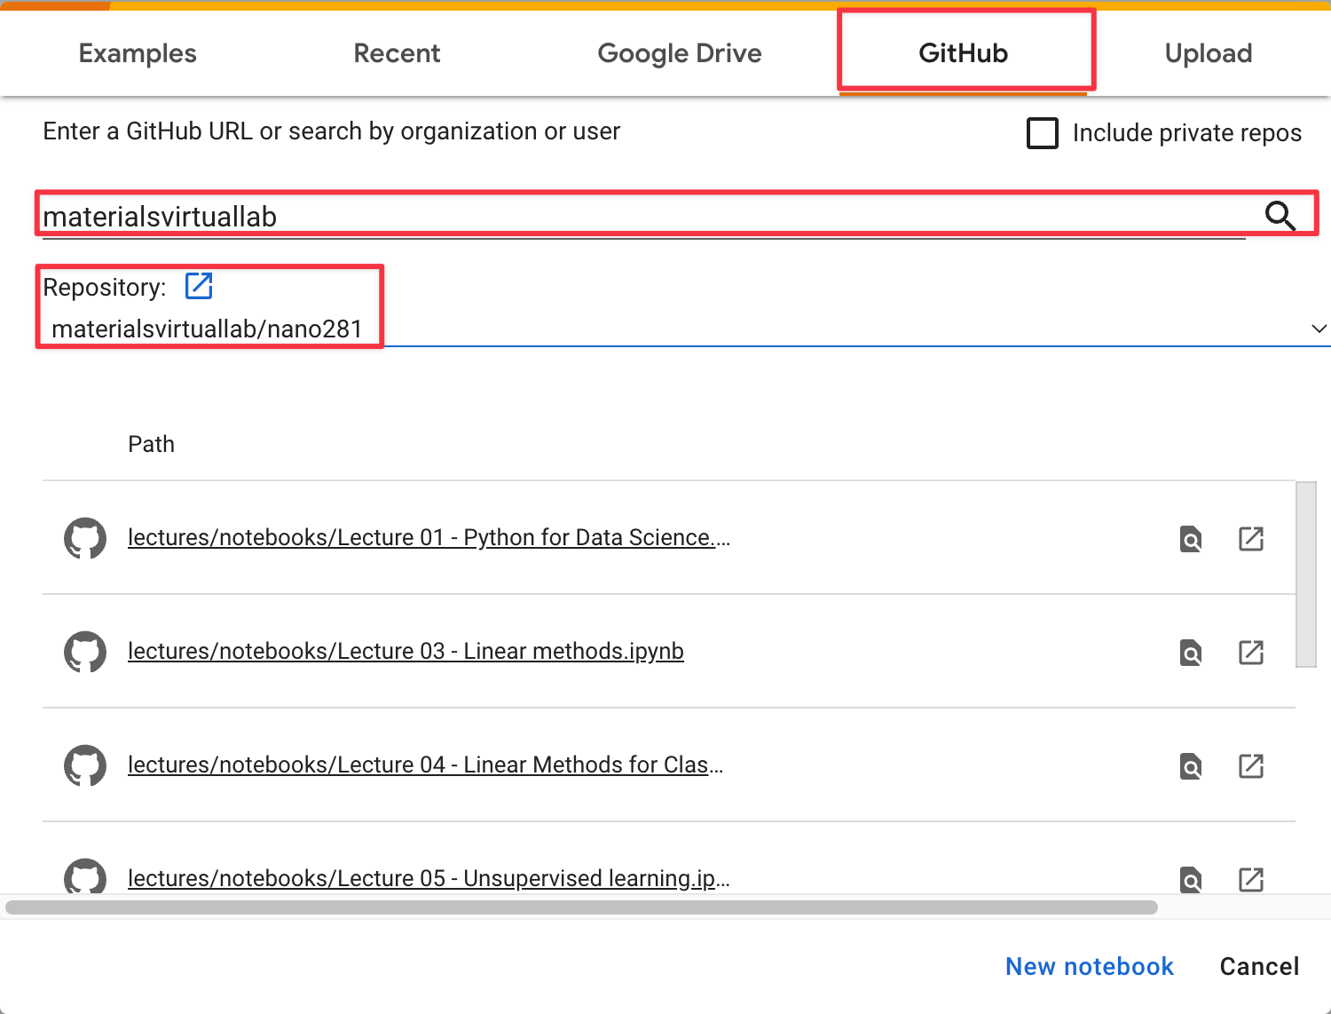Screen dimensions: 1331x1014
Task: Open Lecture 04 - Linear Methods for Clas notebook
Action: [x=426, y=764]
